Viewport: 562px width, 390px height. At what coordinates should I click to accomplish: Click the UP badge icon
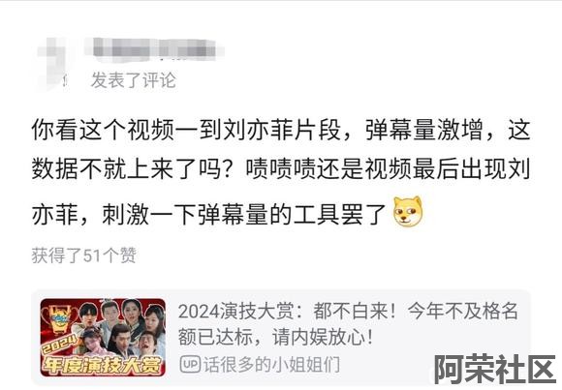click(x=190, y=365)
